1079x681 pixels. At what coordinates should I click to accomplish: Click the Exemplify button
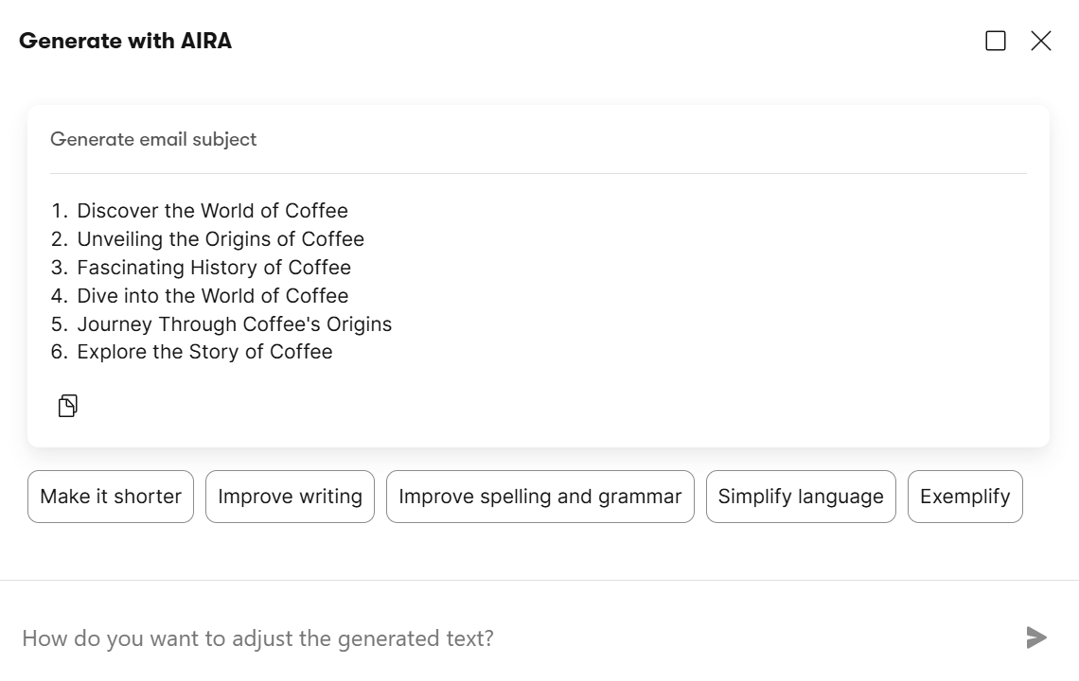964,497
